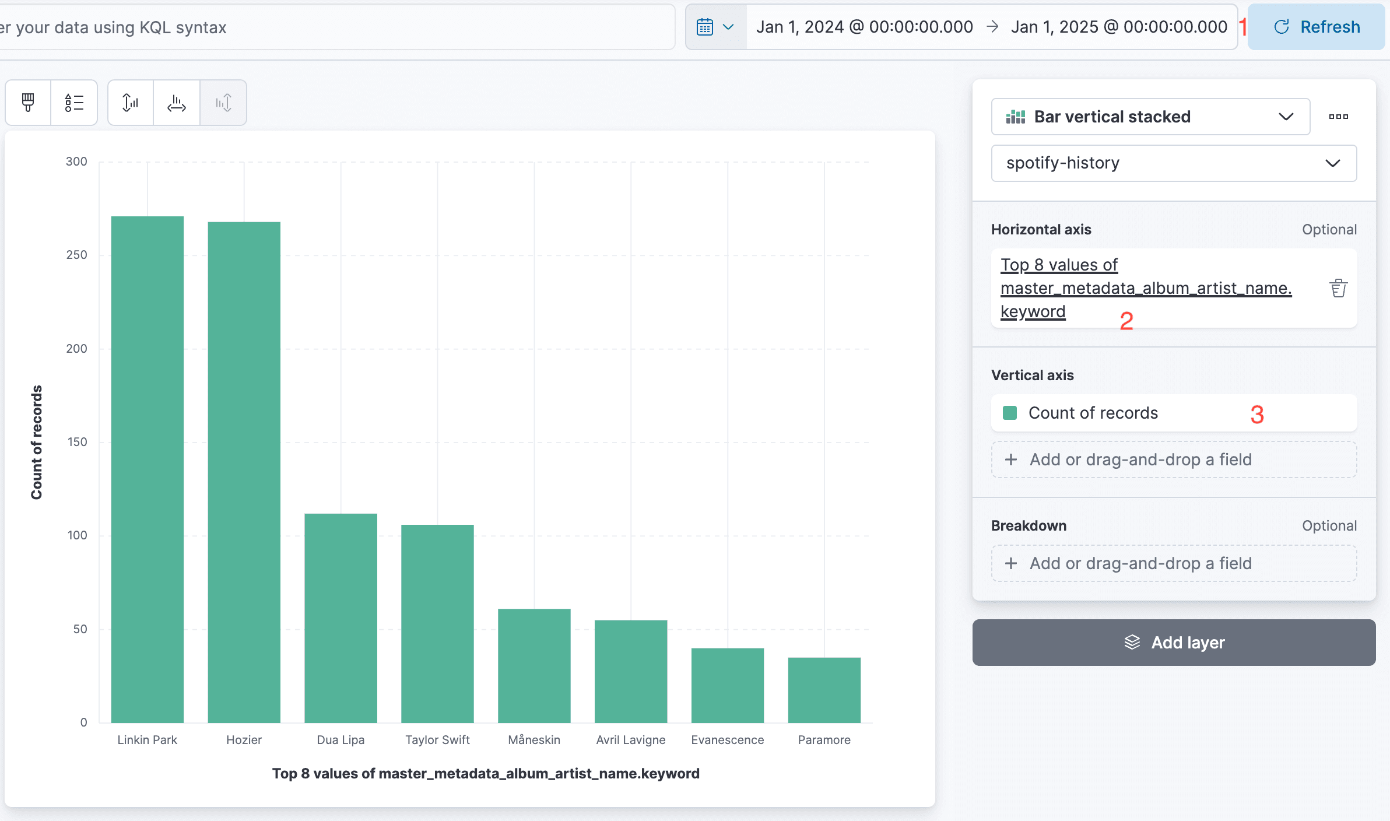This screenshot has height=821, width=1390.
Task: Open the legend settings icon
Action: coord(75,103)
